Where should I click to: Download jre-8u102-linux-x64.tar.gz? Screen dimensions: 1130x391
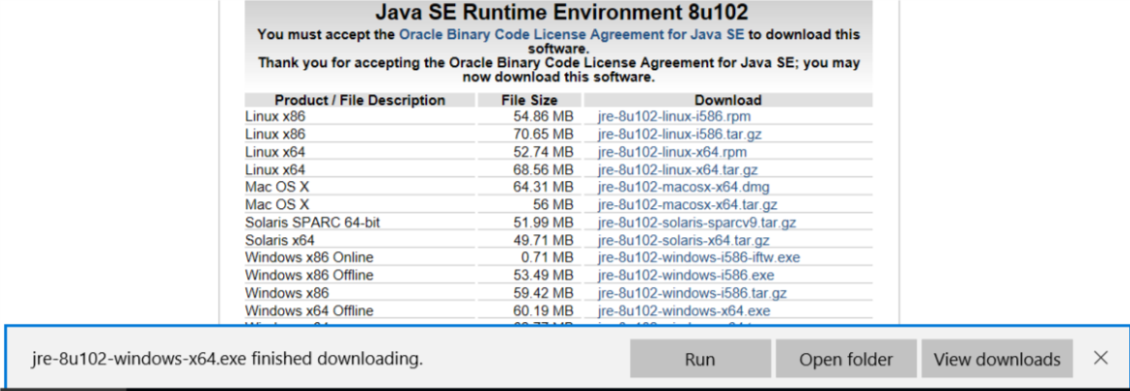[x=678, y=170]
